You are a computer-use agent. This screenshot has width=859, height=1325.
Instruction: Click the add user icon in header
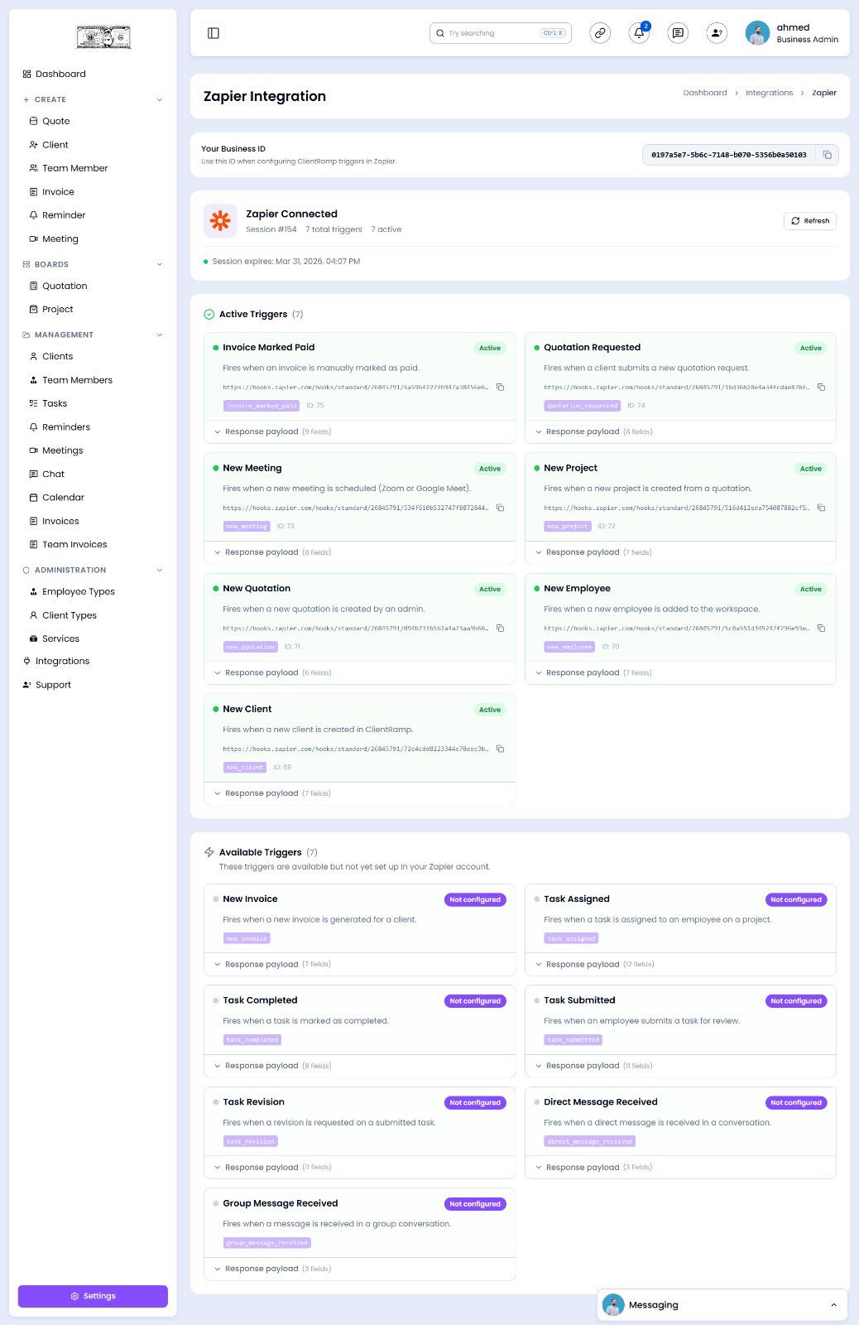pos(717,33)
